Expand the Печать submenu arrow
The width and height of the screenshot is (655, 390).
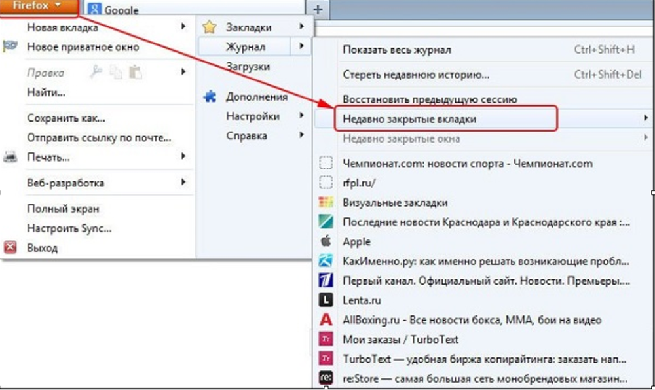(x=183, y=156)
